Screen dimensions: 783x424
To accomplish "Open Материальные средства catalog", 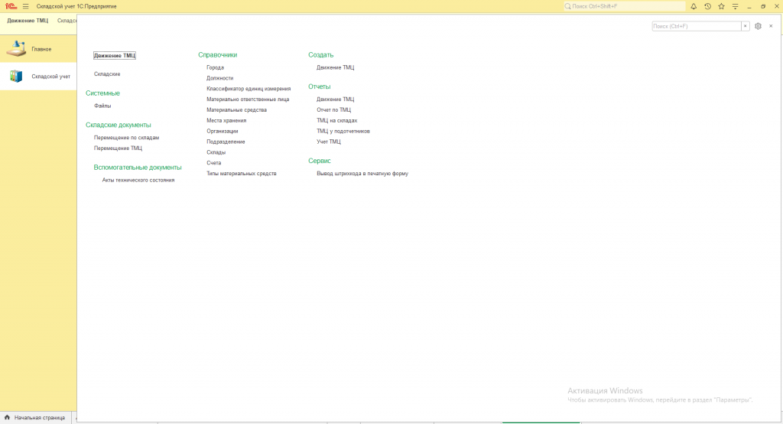I will point(237,110).
